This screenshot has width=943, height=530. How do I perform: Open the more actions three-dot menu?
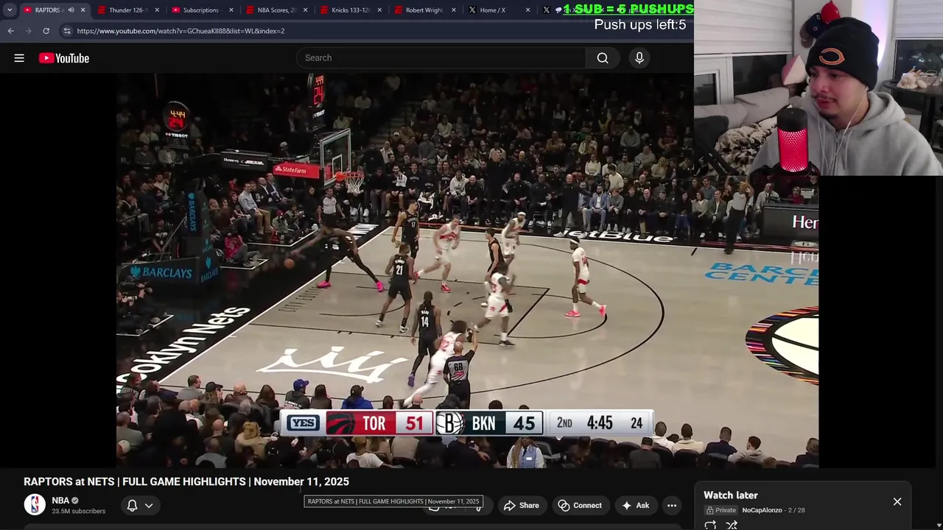click(672, 505)
